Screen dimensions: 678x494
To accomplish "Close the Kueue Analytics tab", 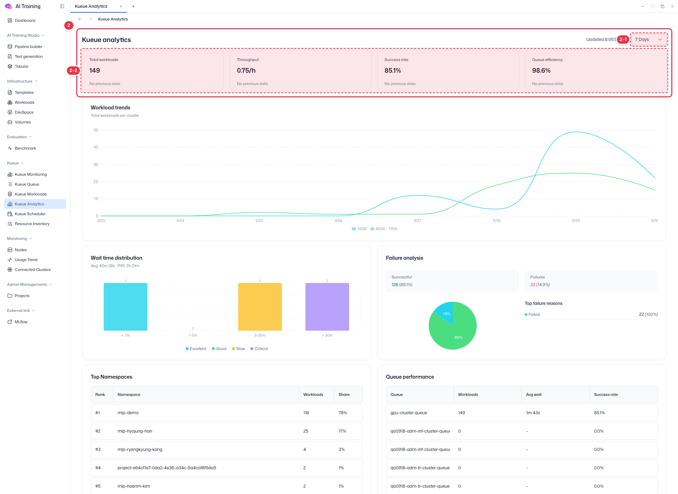I will tap(121, 6).
